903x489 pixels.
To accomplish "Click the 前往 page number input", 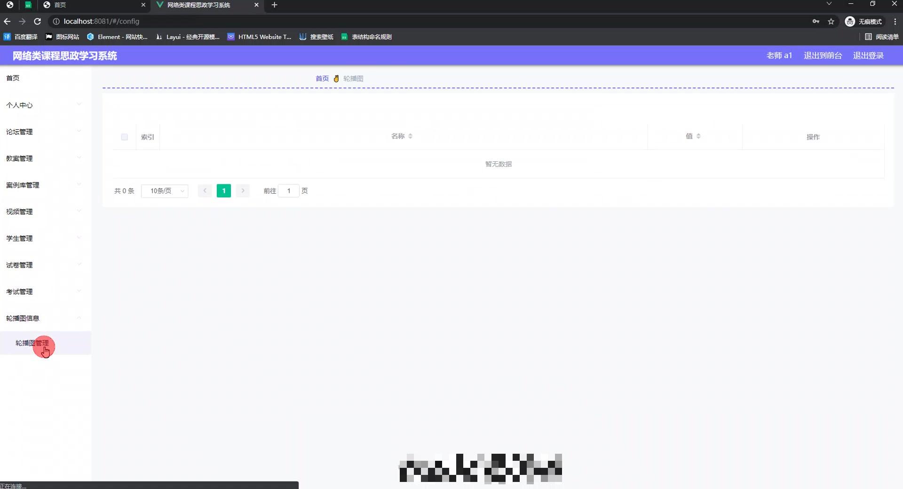I will pos(289,191).
